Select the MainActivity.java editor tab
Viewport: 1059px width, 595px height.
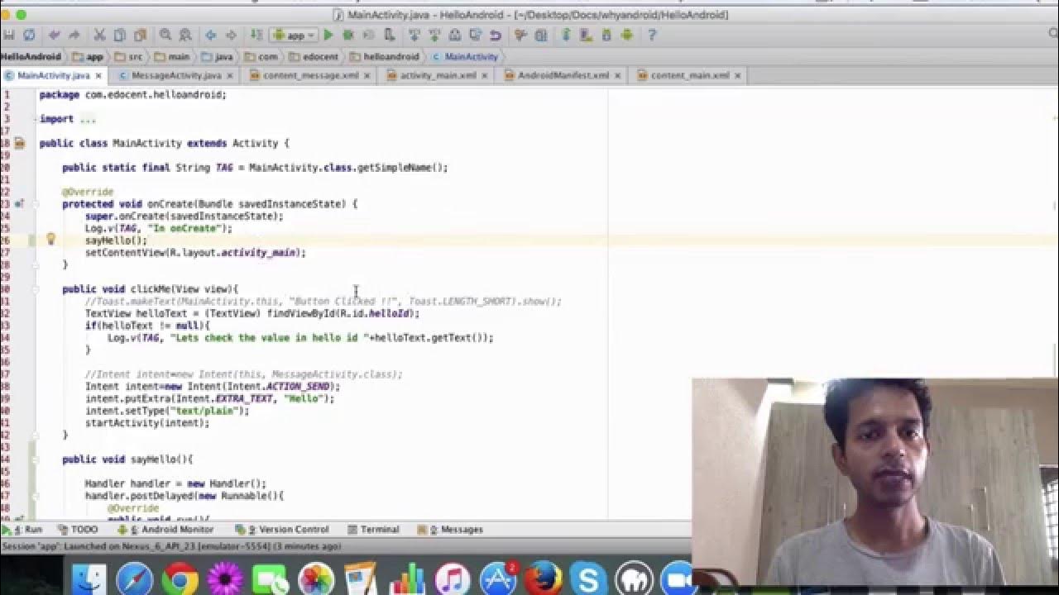(54, 75)
